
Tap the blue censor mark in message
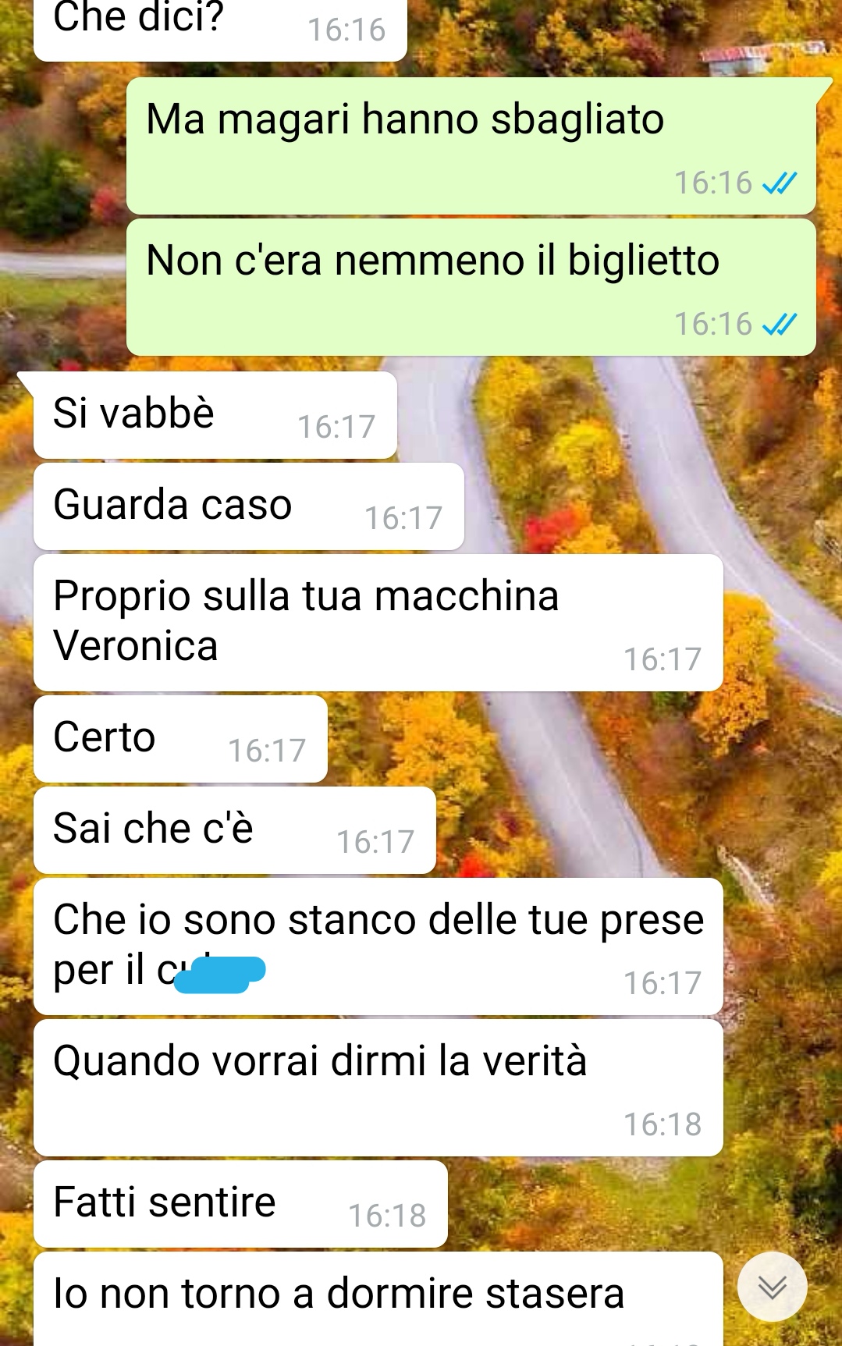coord(220,975)
